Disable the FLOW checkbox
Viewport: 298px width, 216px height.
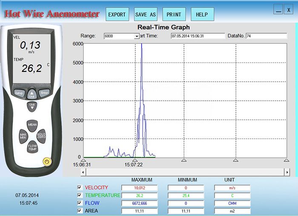click(x=79, y=203)
